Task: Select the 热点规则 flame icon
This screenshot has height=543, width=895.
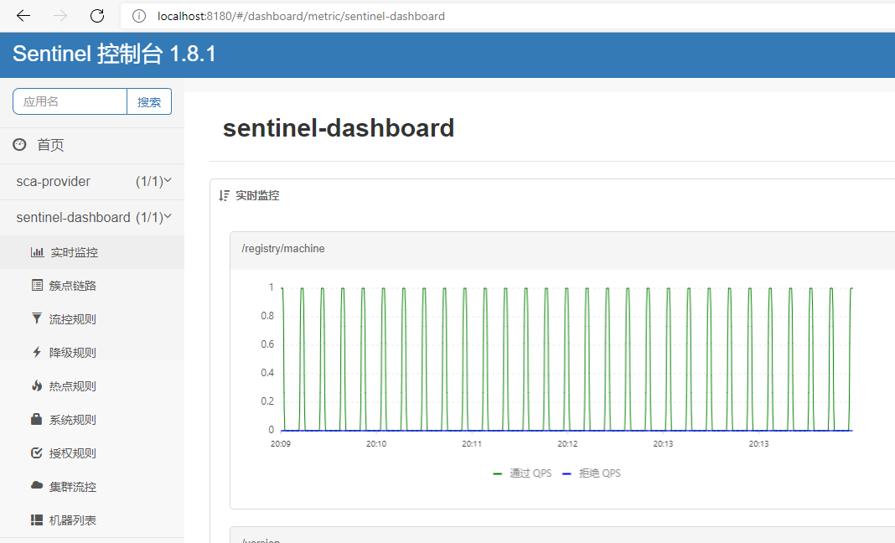Action: (x=35, y=385)
